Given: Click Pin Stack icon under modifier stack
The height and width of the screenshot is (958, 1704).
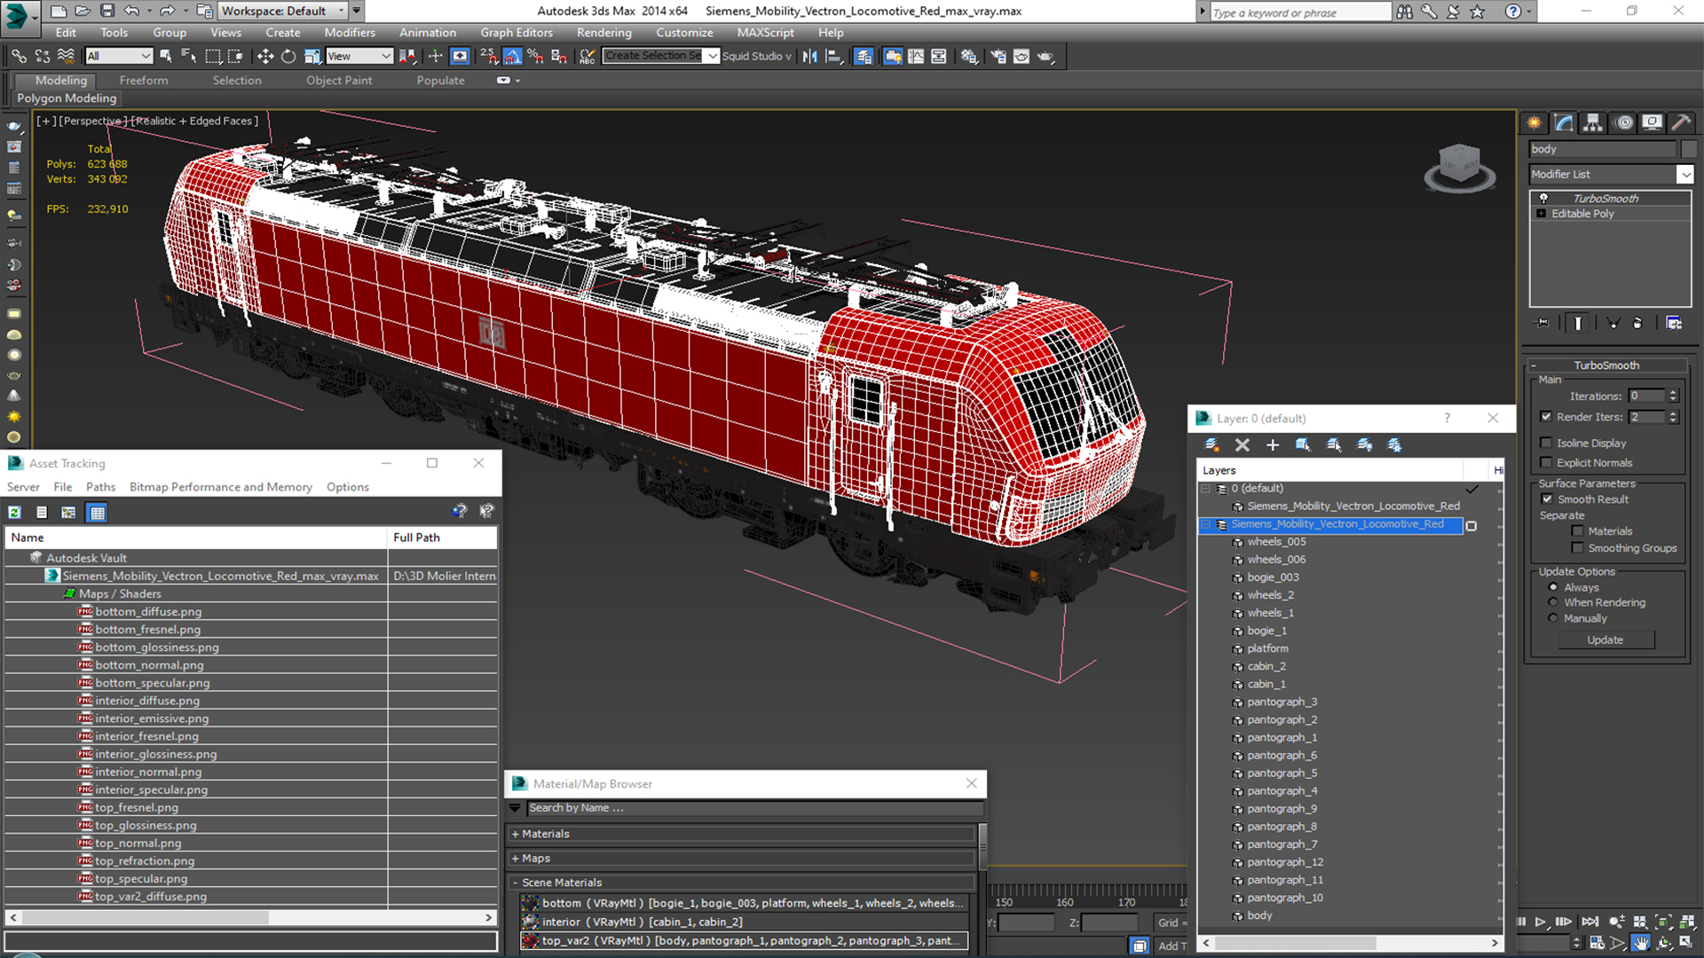Looking at the screenshot, I should point(1542,323).
